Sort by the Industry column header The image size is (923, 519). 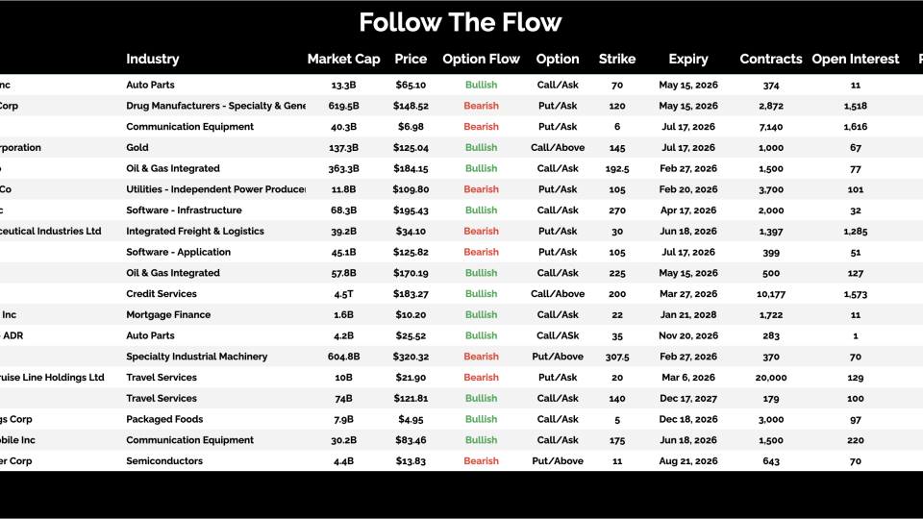[x=153, y=59]
